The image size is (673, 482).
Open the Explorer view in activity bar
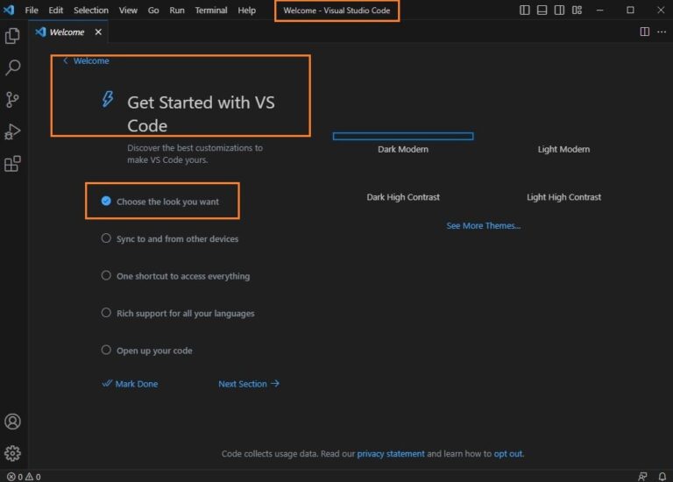(12, 36)
